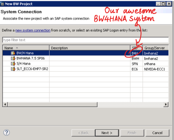Minimize the New BW Project dialog

pos(158,4)
